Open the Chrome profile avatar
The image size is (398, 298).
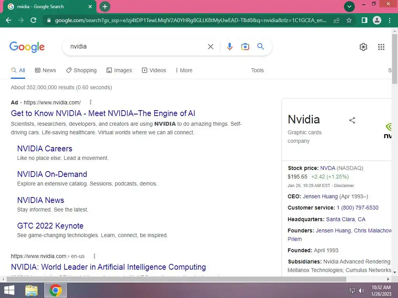(377, 20)
